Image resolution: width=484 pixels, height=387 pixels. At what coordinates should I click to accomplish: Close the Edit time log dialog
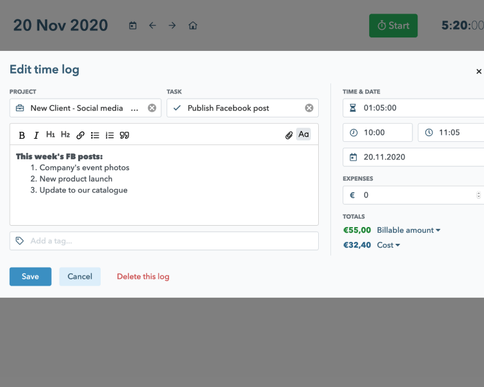479,72
